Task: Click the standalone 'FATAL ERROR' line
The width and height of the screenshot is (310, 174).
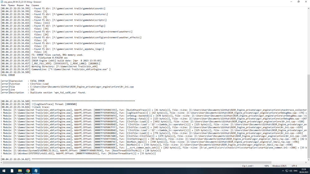Action: point(8,75)
